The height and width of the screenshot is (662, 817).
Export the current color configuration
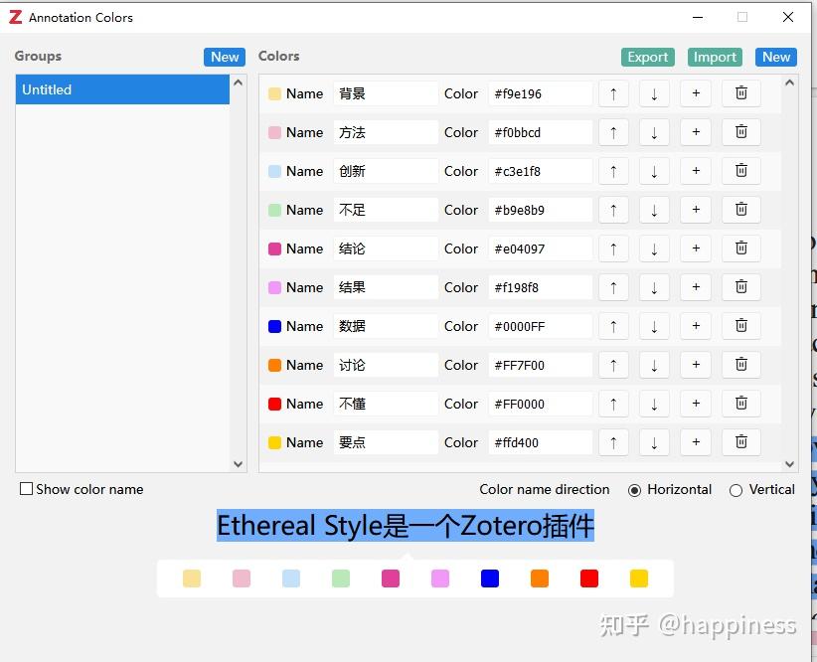coord(647,57)
